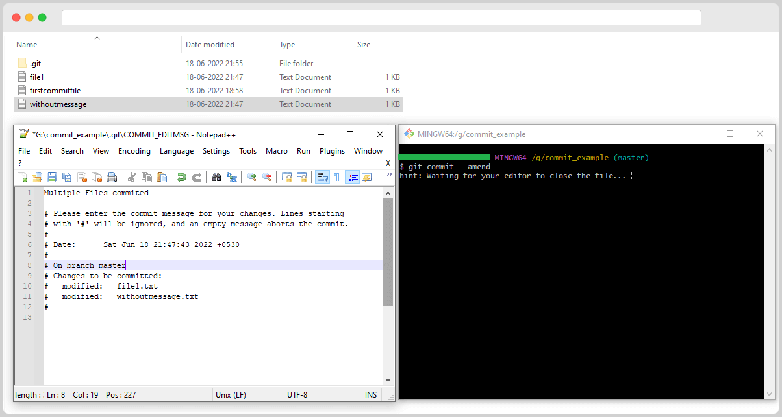Click the Git Bash icon in MINGW64 title bar
The width and height of the screenshot is (782, 417).
409,134
